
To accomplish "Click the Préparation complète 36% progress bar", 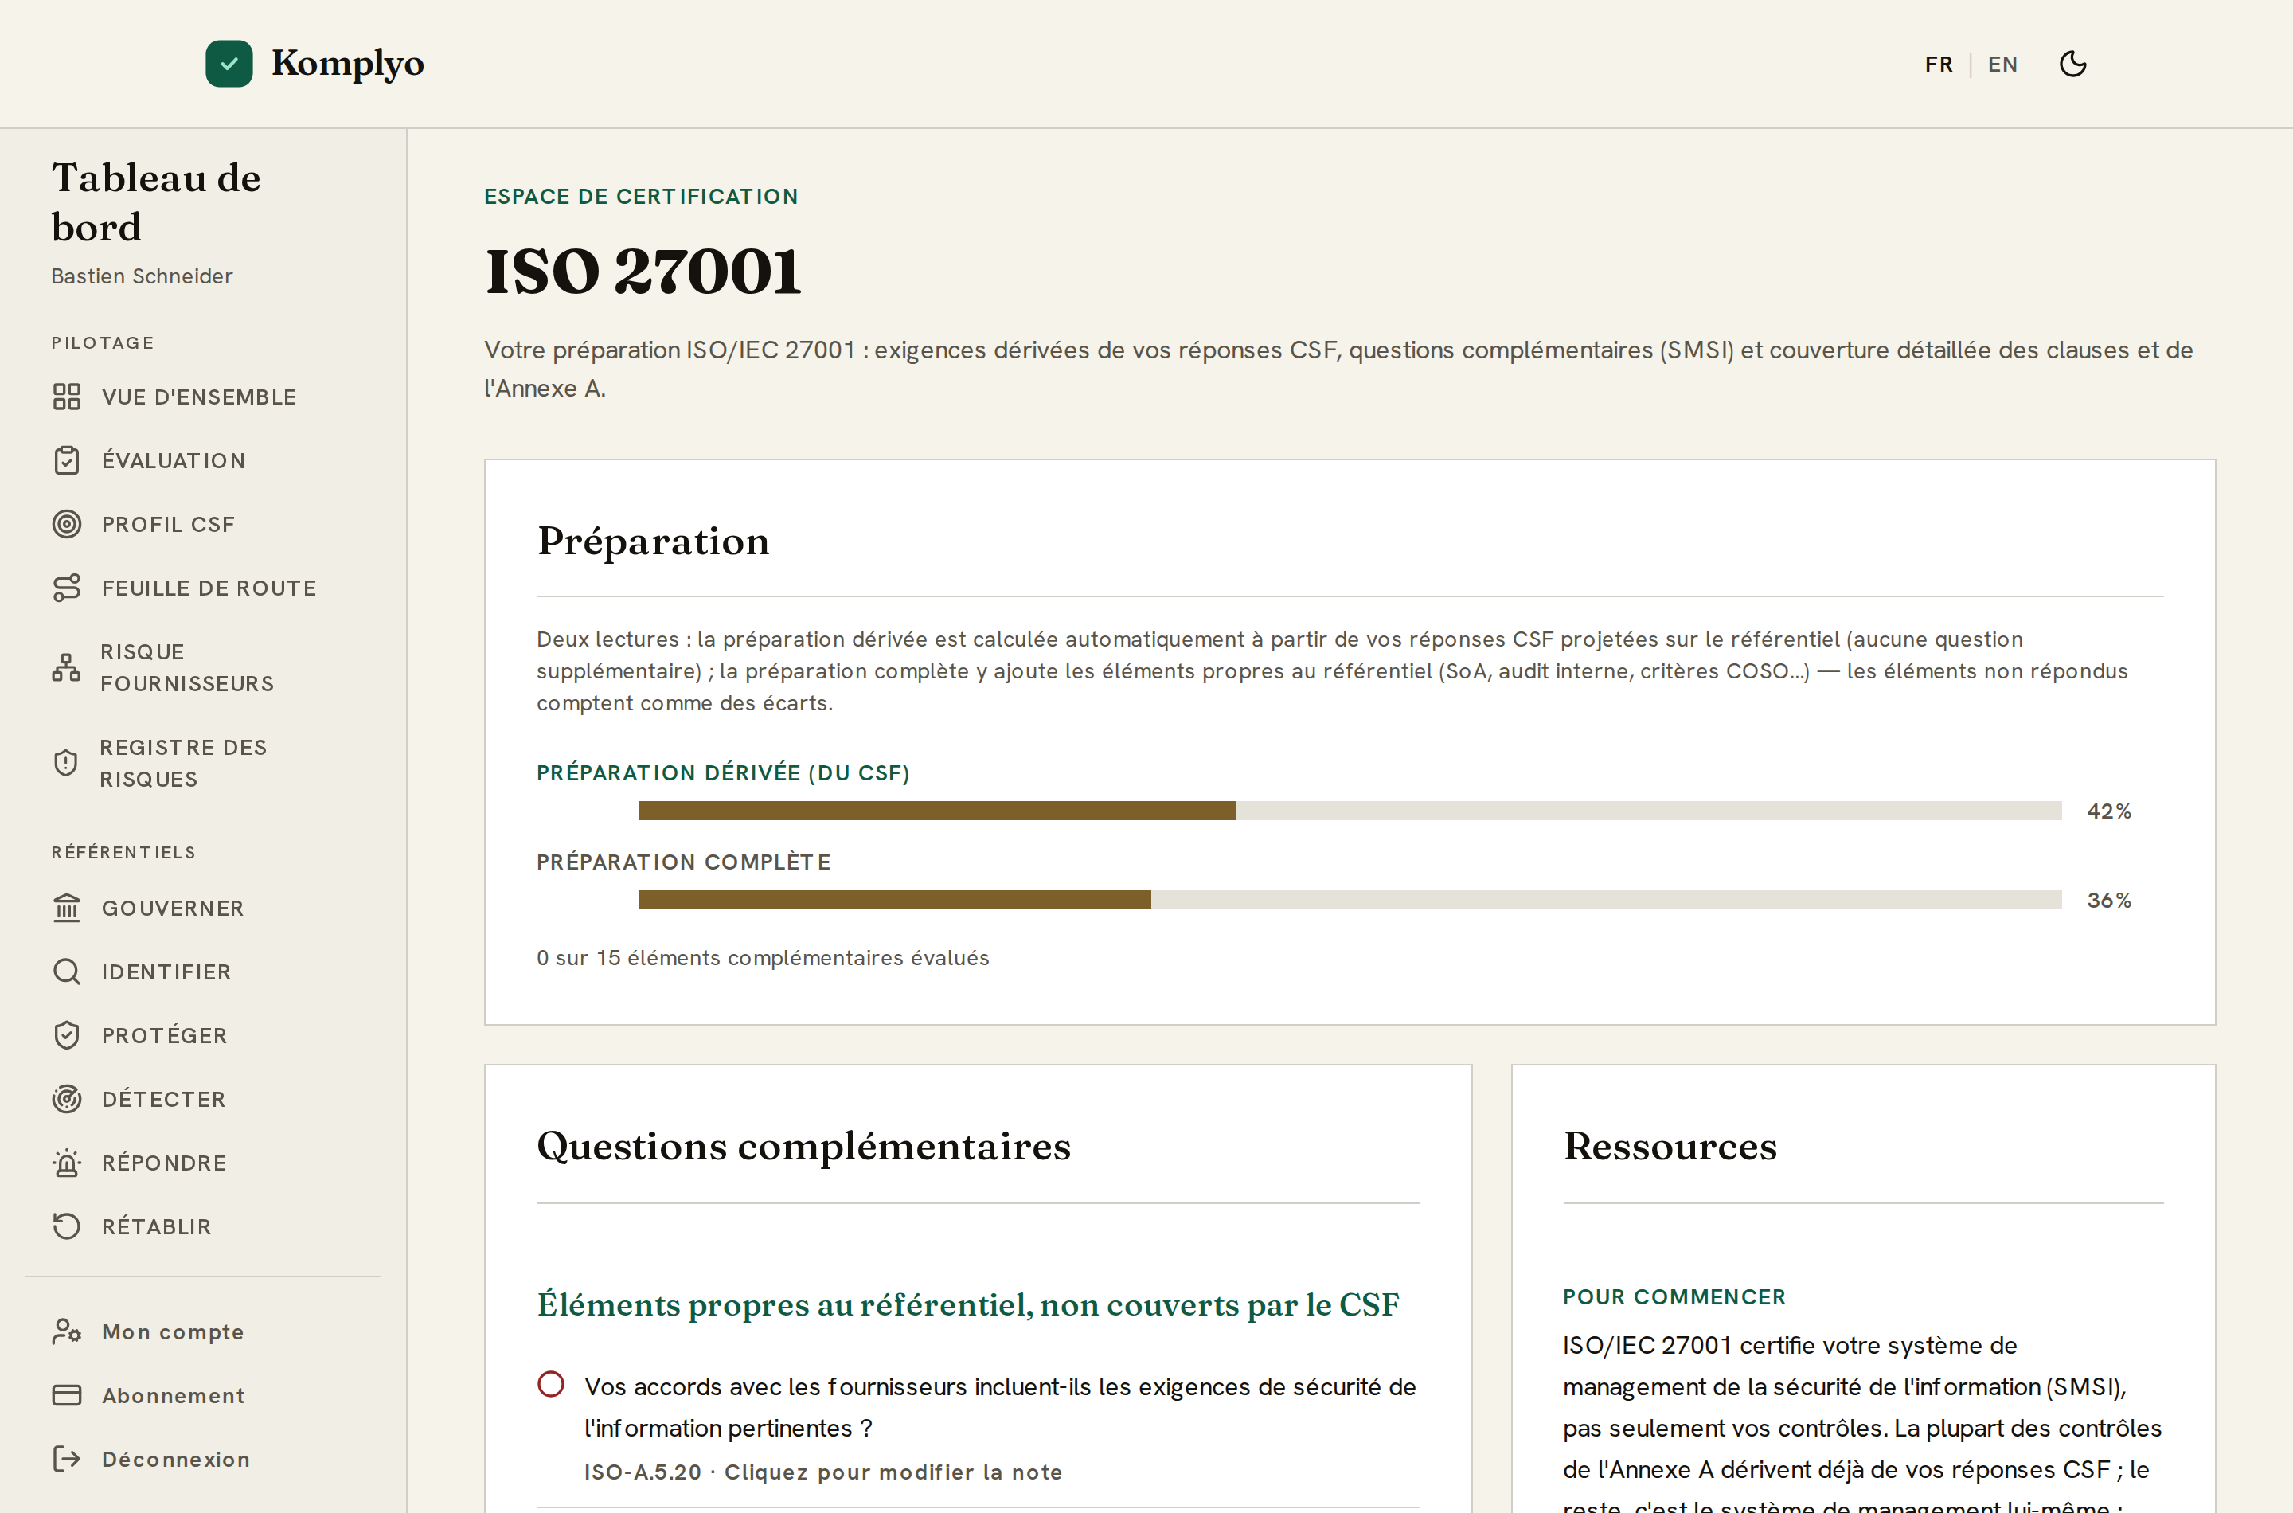I will tap(1350, 899).
